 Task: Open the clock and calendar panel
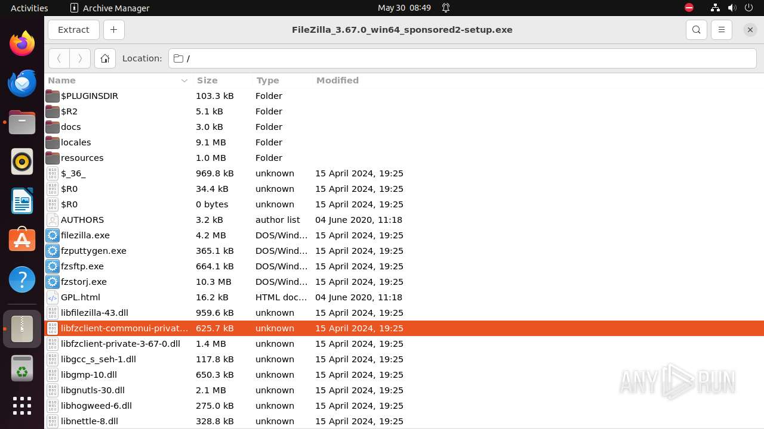[404, 8]
